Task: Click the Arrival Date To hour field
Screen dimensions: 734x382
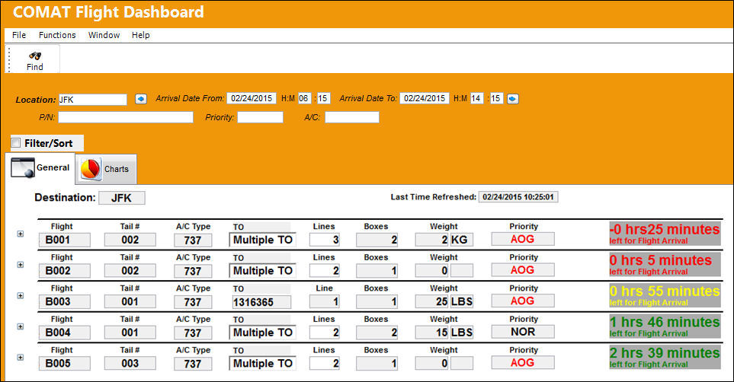Action: coord(476,98)
